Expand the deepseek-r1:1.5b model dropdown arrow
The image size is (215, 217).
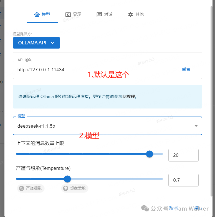(x=196, y=126)
